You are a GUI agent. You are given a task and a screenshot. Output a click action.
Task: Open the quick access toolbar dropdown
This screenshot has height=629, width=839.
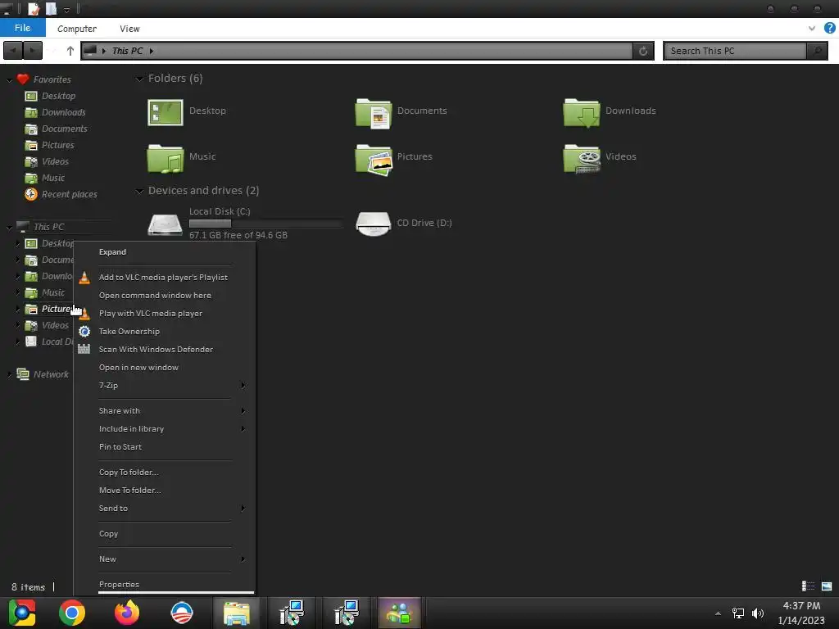click(66, 10)
